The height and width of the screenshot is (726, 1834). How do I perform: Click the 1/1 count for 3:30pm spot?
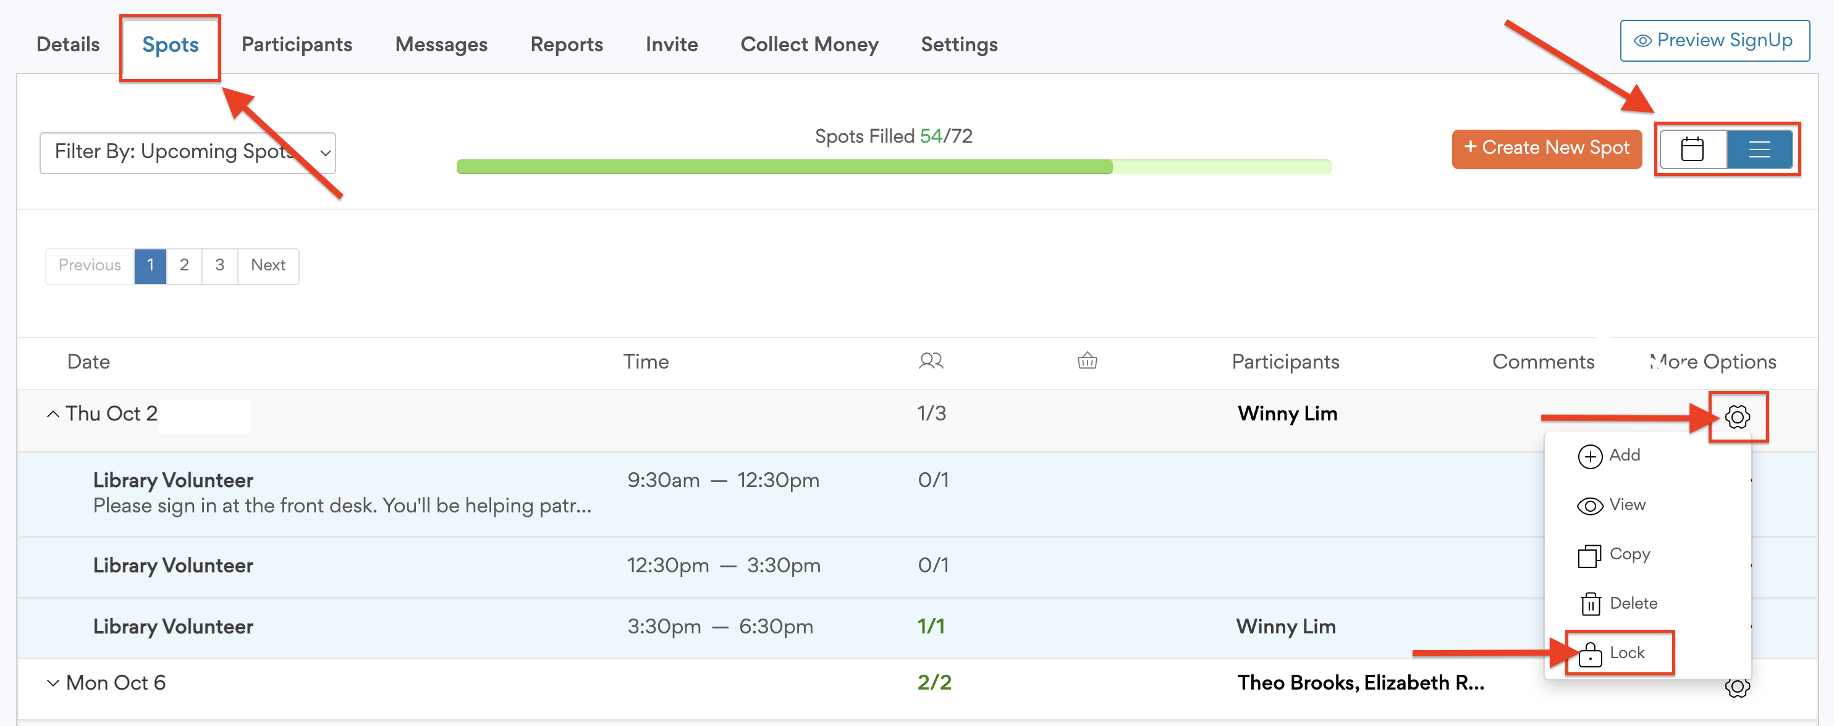click(931, 627)
